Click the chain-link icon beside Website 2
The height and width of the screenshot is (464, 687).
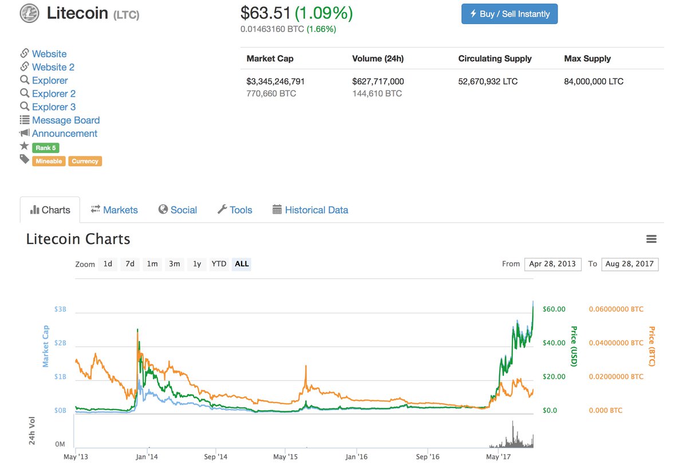click(x=25, y=66)
